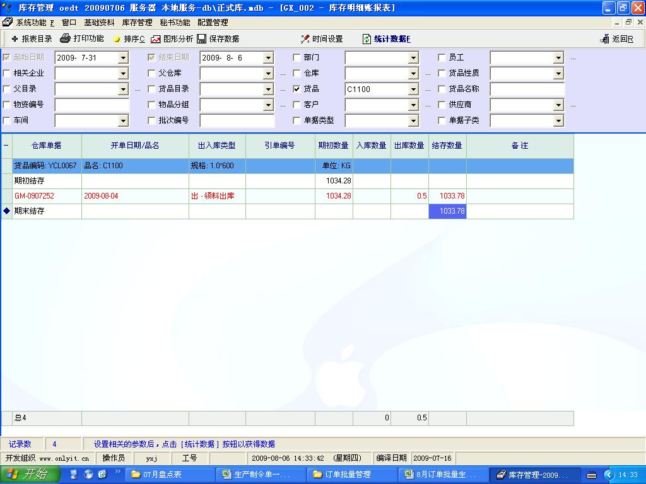This screenshot has width=646, height=484.
Task: Click the 报表目录 report directory icon
Action: pyautogui.click(x=15, y=39)
